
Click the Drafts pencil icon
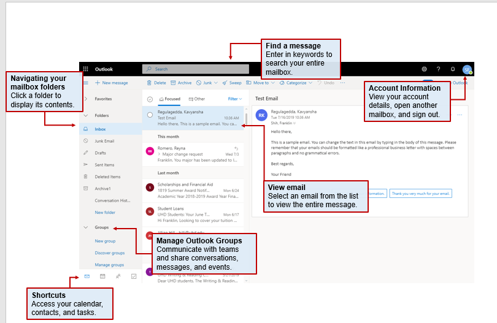coord(85,153)
